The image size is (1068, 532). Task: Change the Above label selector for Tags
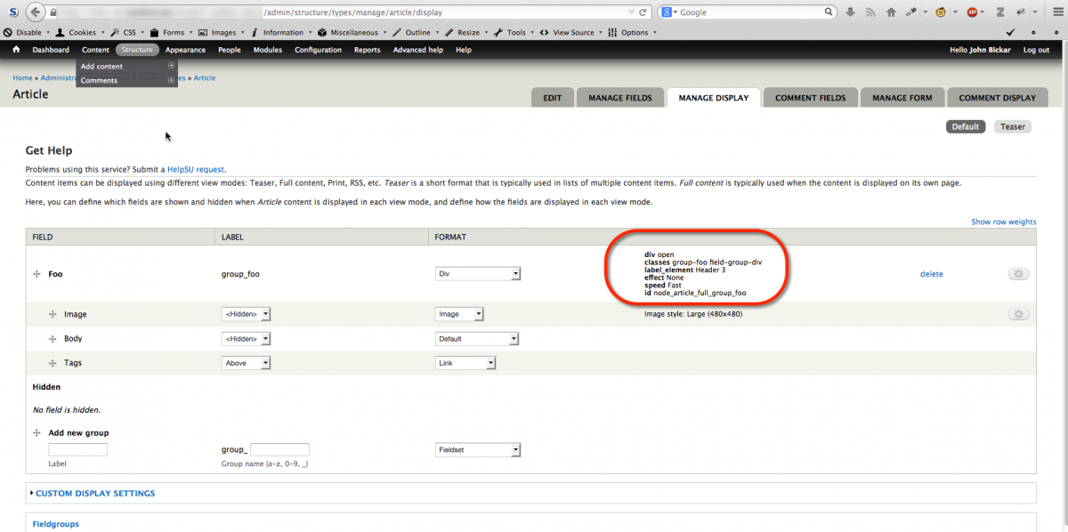coord(246,362)
